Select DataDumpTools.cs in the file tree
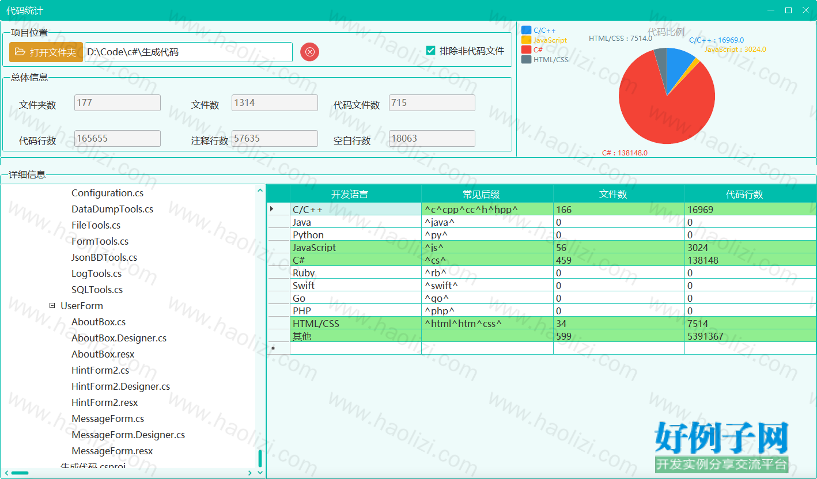The image size is (817, 479). pos(112,209)
